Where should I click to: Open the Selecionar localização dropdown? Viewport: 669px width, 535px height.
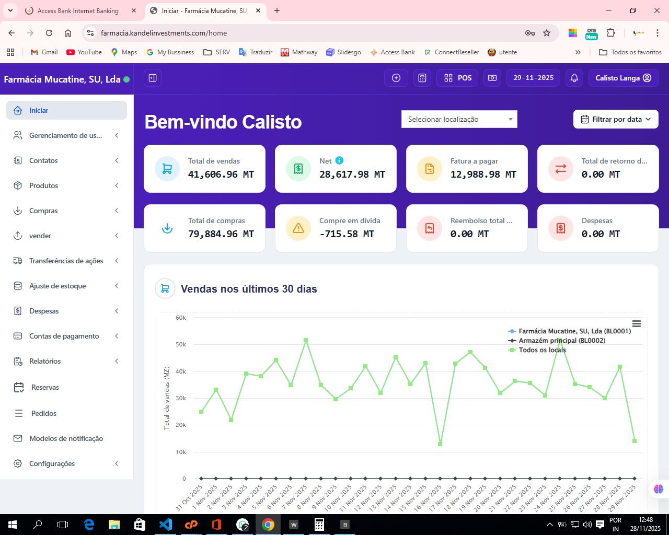point(459,119)
